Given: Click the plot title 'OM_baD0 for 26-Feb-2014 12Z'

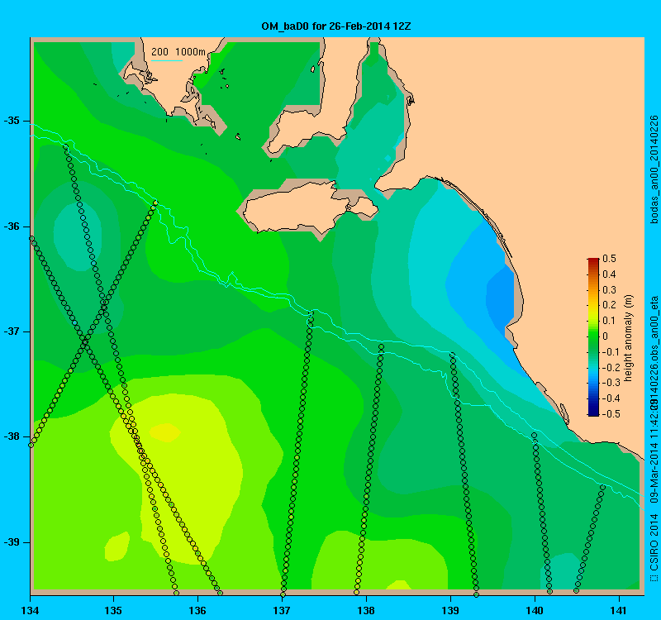Looking at the screenshot, I should [x=336, y=26].
